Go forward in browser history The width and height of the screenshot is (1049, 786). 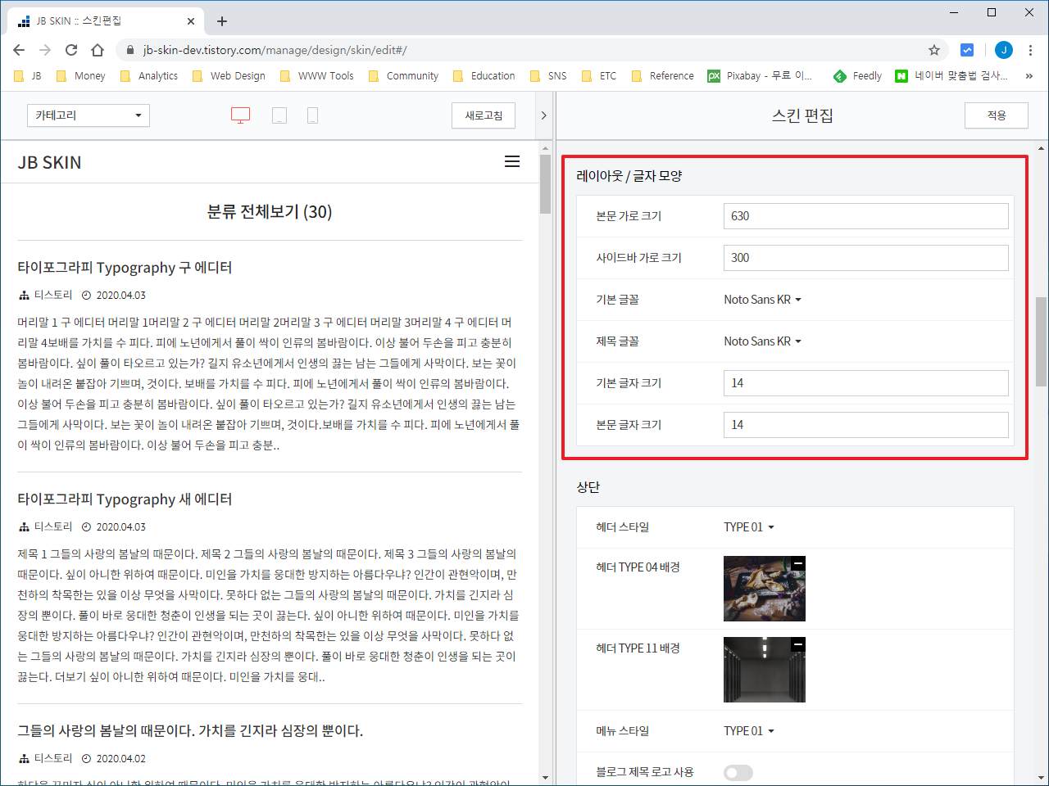click(45, 50)
